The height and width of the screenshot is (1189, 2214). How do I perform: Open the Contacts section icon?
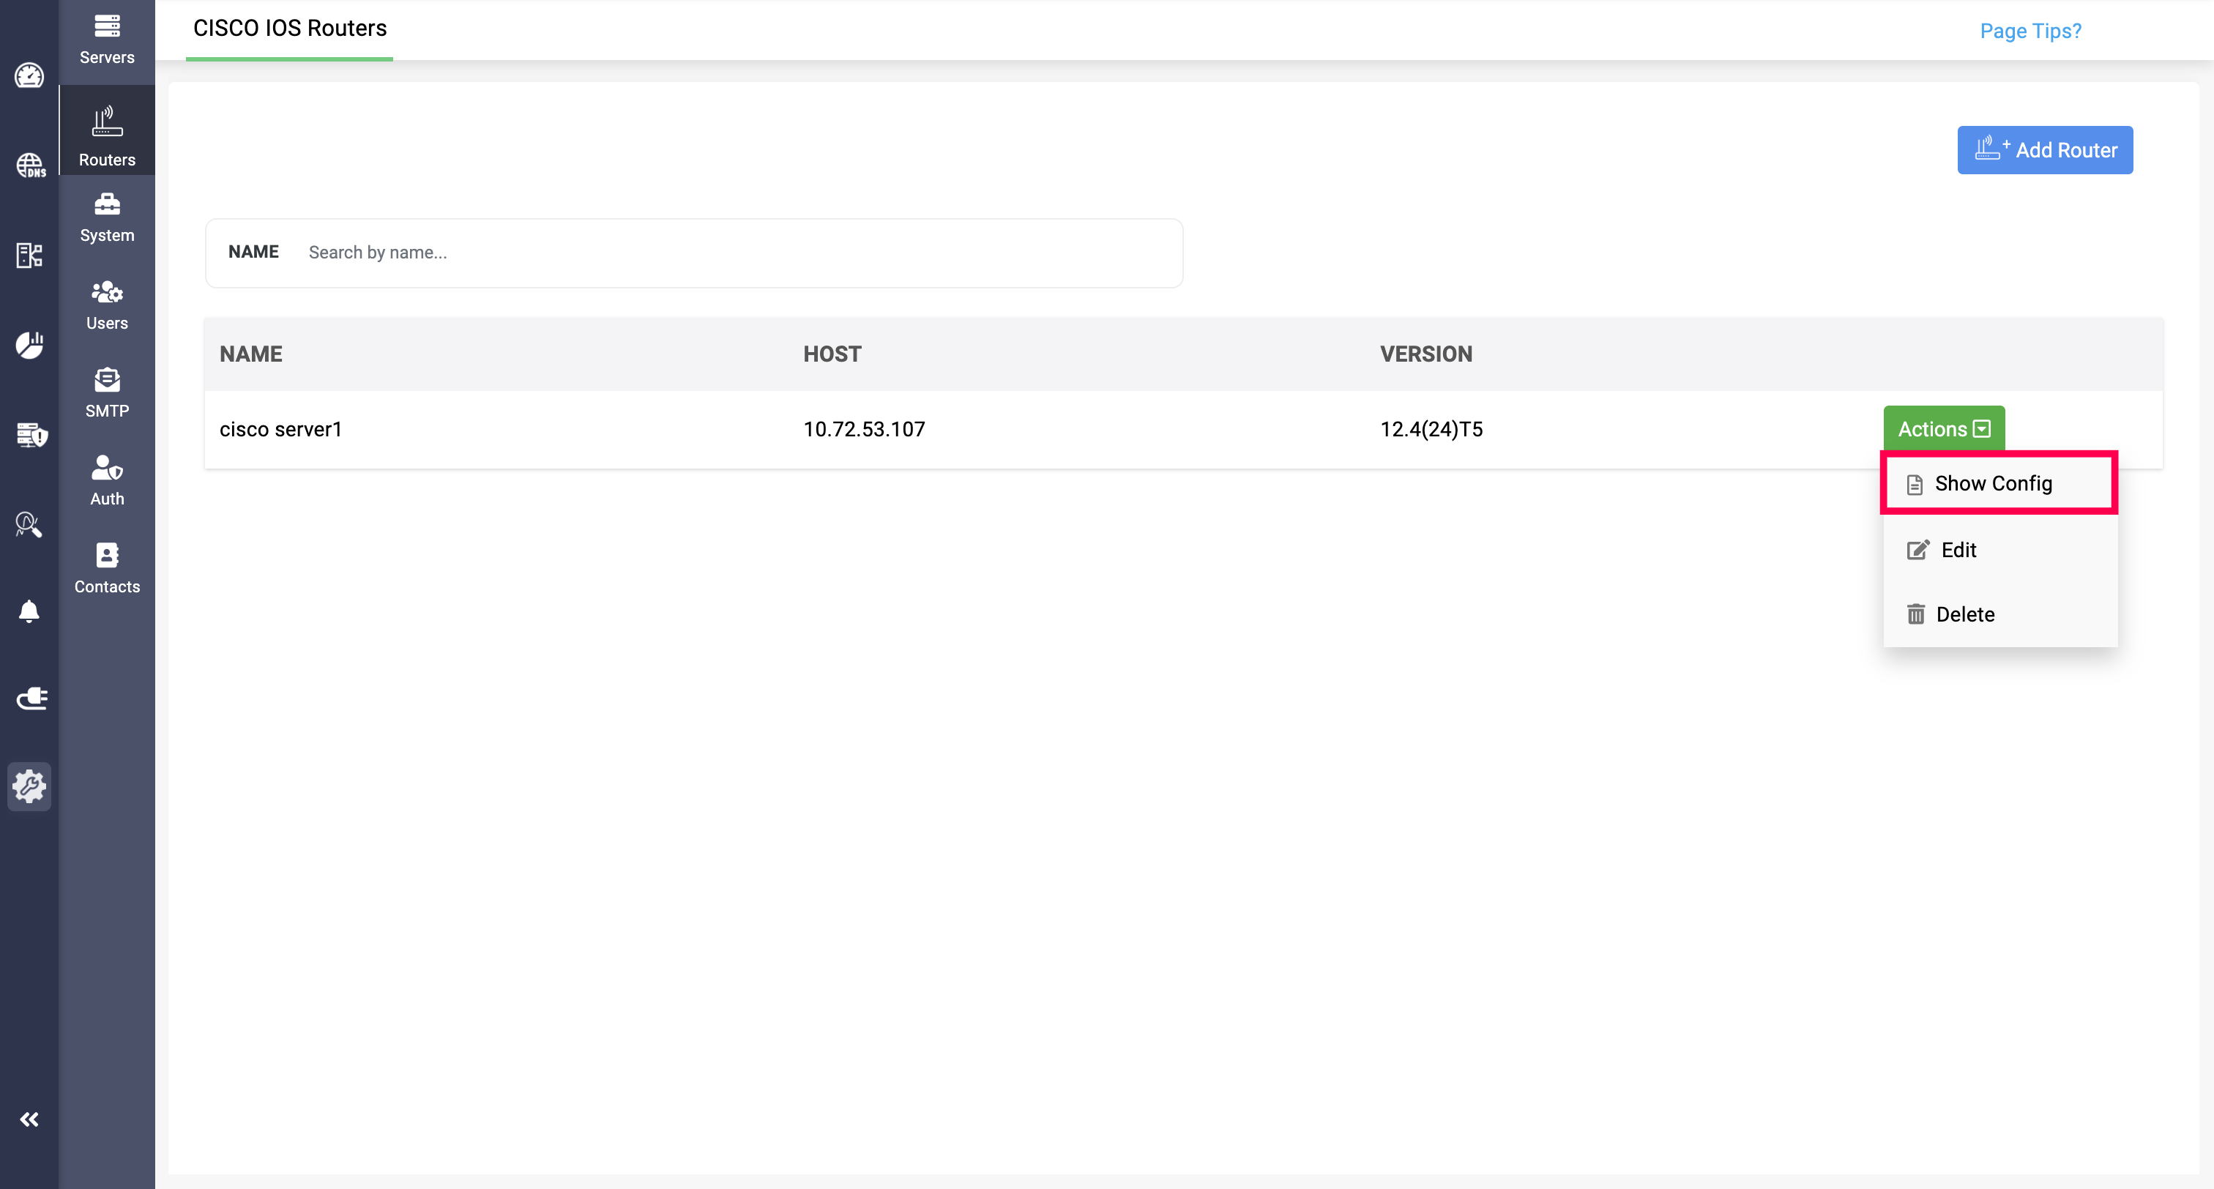(x=107, y=567)
